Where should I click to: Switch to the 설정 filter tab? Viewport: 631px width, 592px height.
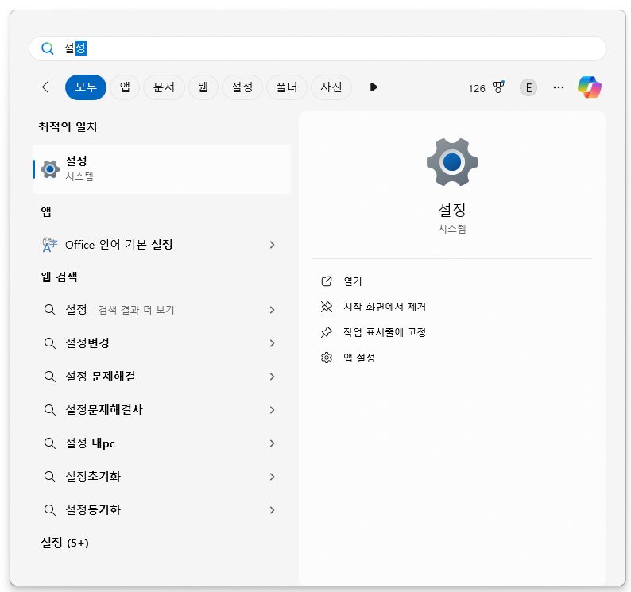(242, 87)
